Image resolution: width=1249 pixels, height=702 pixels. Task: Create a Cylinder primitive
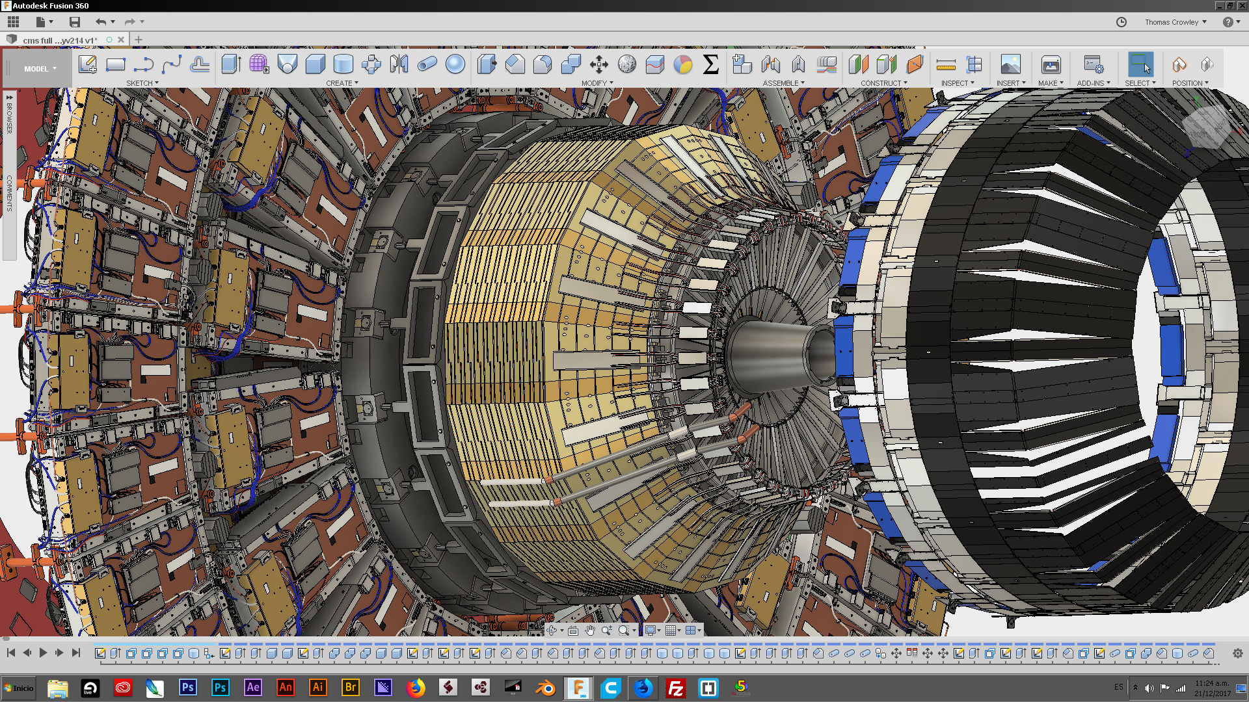(x=343, y=64)
